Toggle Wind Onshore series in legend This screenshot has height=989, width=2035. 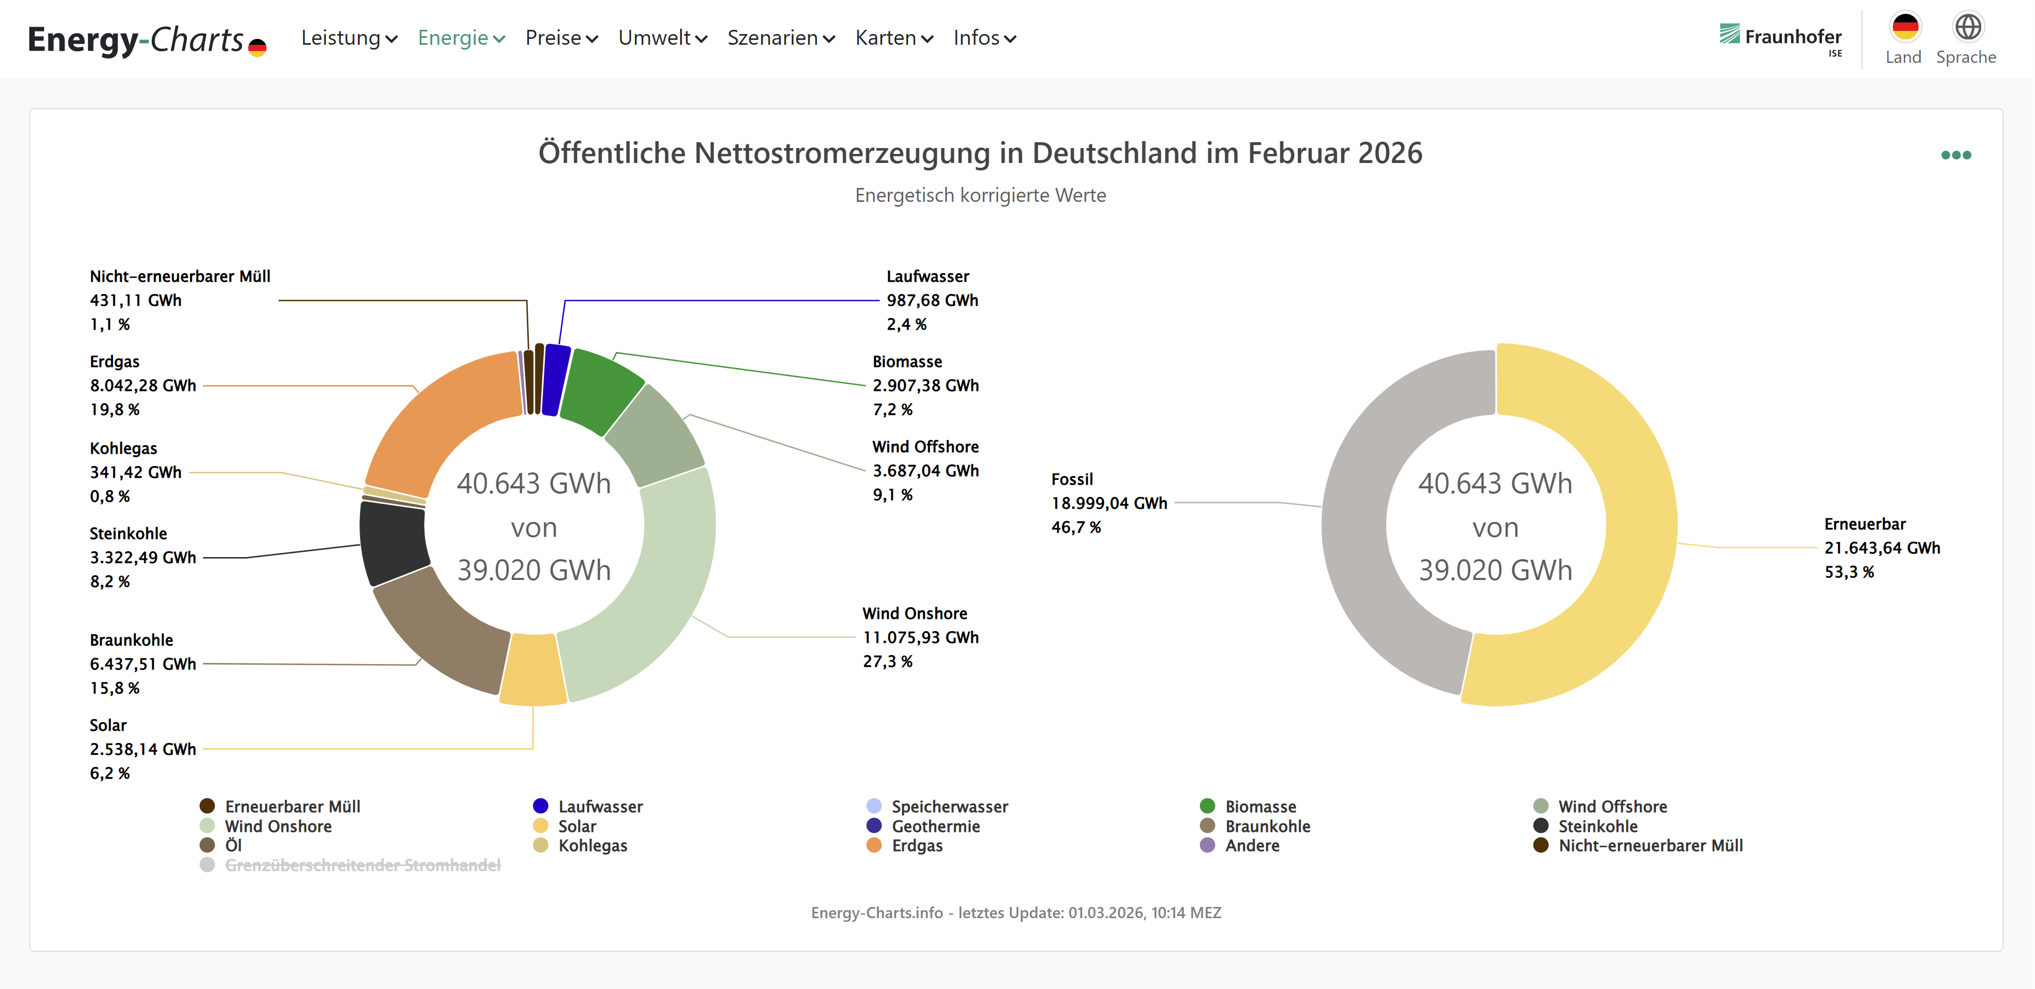[277, 826]
